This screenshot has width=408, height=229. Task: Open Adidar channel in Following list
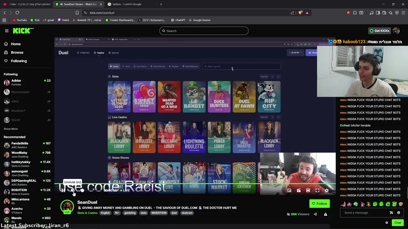pos(27,82)
